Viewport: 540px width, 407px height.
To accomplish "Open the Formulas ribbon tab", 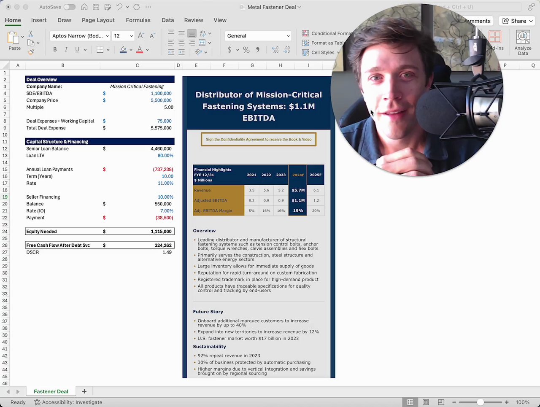I will click(138, 20).
